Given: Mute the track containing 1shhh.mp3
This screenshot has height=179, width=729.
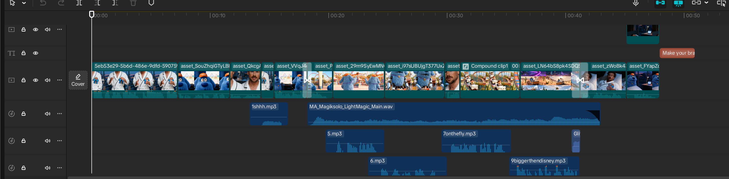Looking at the screenshot, I should pos(48,114).
